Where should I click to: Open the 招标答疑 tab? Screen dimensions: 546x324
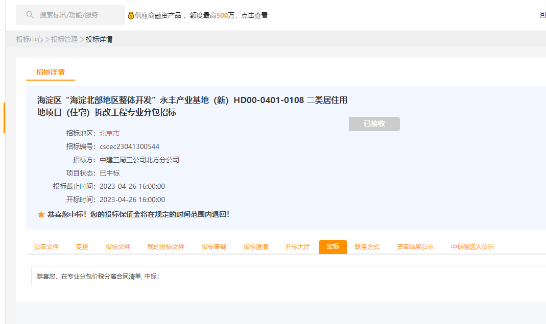coord(214,247)
